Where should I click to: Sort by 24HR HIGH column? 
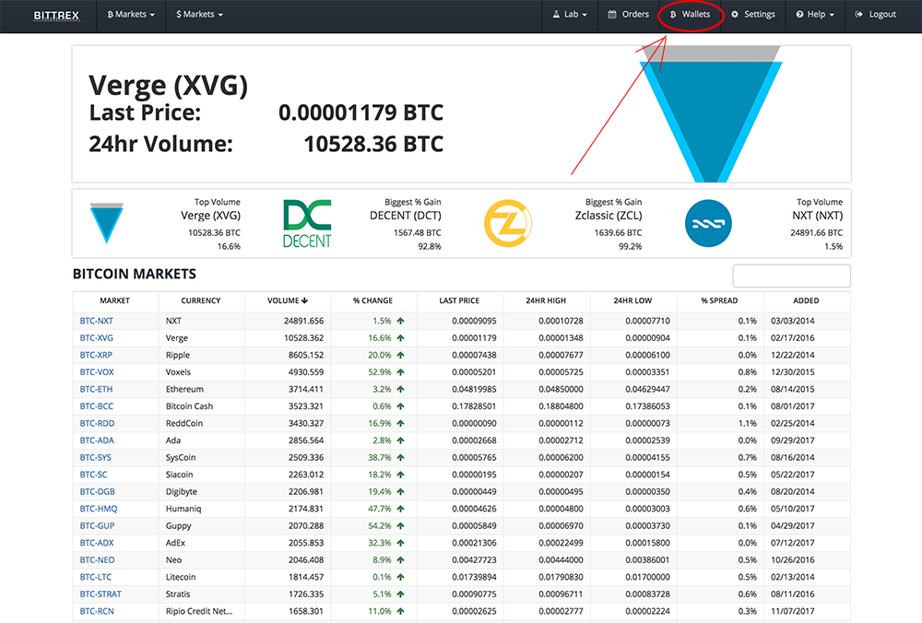coord(546,300)
